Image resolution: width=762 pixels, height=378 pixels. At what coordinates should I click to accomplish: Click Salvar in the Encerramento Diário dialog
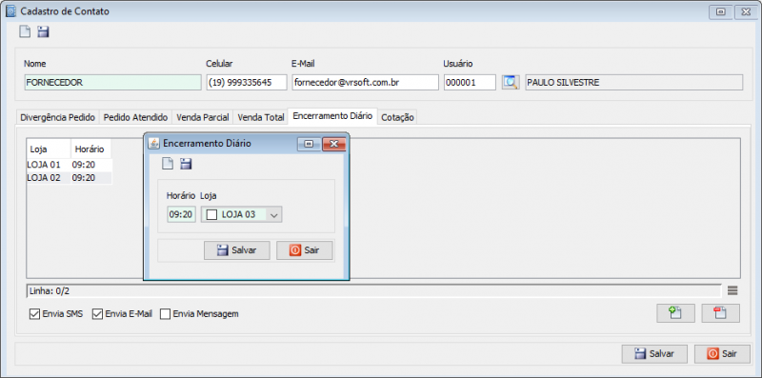point(236,250)
